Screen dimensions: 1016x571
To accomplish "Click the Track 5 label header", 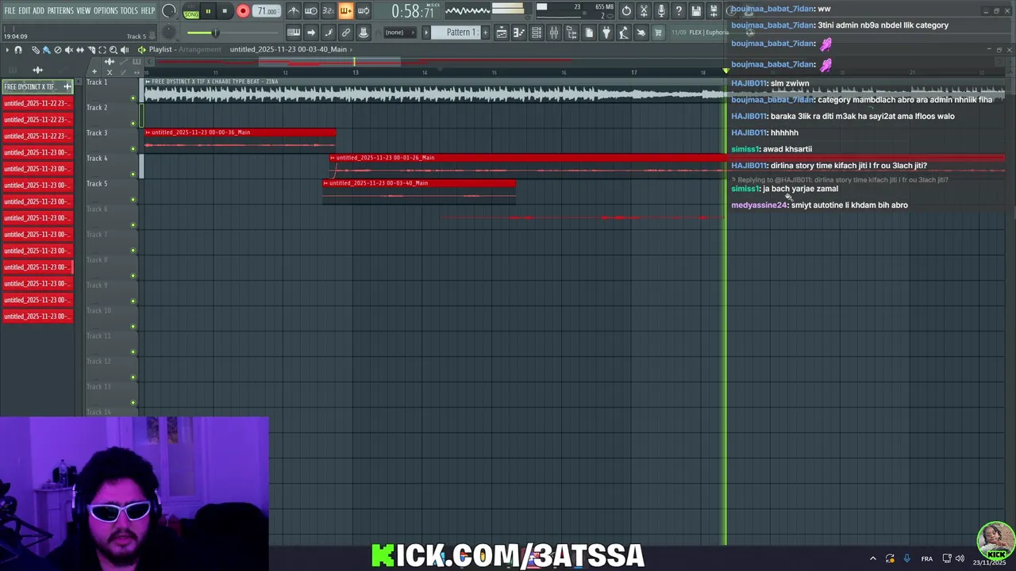I will pos(97,184).
